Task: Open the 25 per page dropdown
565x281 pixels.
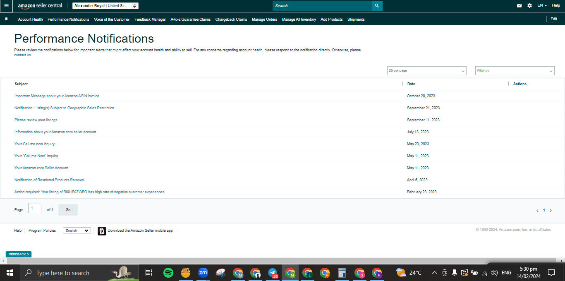Action: [x=426, y=71]
